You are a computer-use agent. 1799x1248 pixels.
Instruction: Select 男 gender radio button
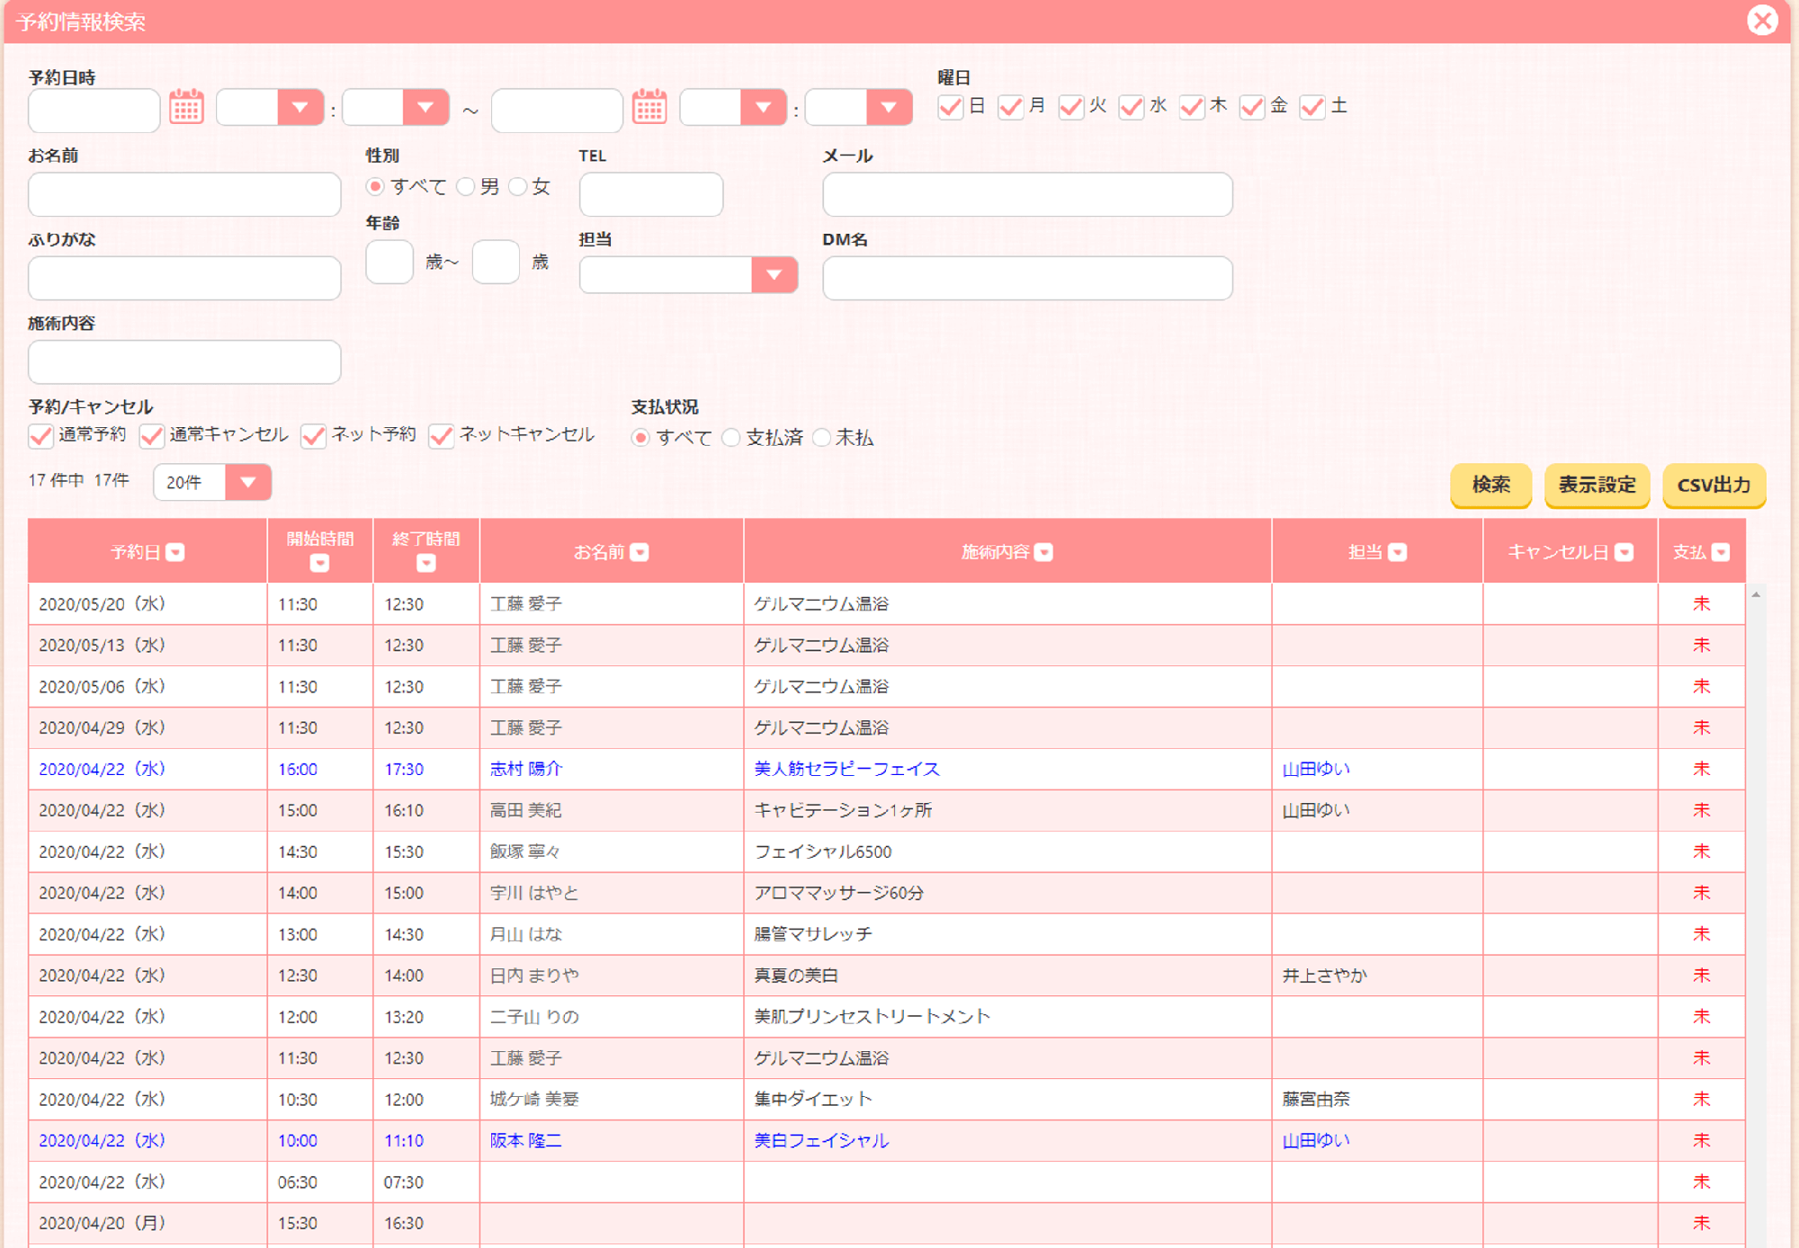point(465,186)
